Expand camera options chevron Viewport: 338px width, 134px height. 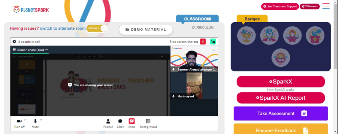click(x=25, y=120)
